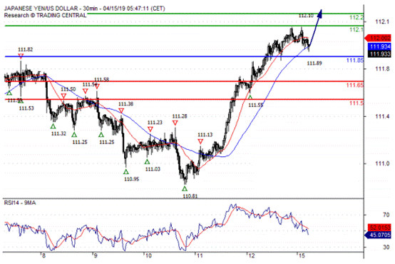Select the red triangle marker below 111.28
The image size is (395, 264).
click(175, 123)
